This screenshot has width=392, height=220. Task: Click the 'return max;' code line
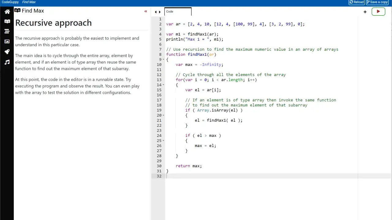coord(189,166)
